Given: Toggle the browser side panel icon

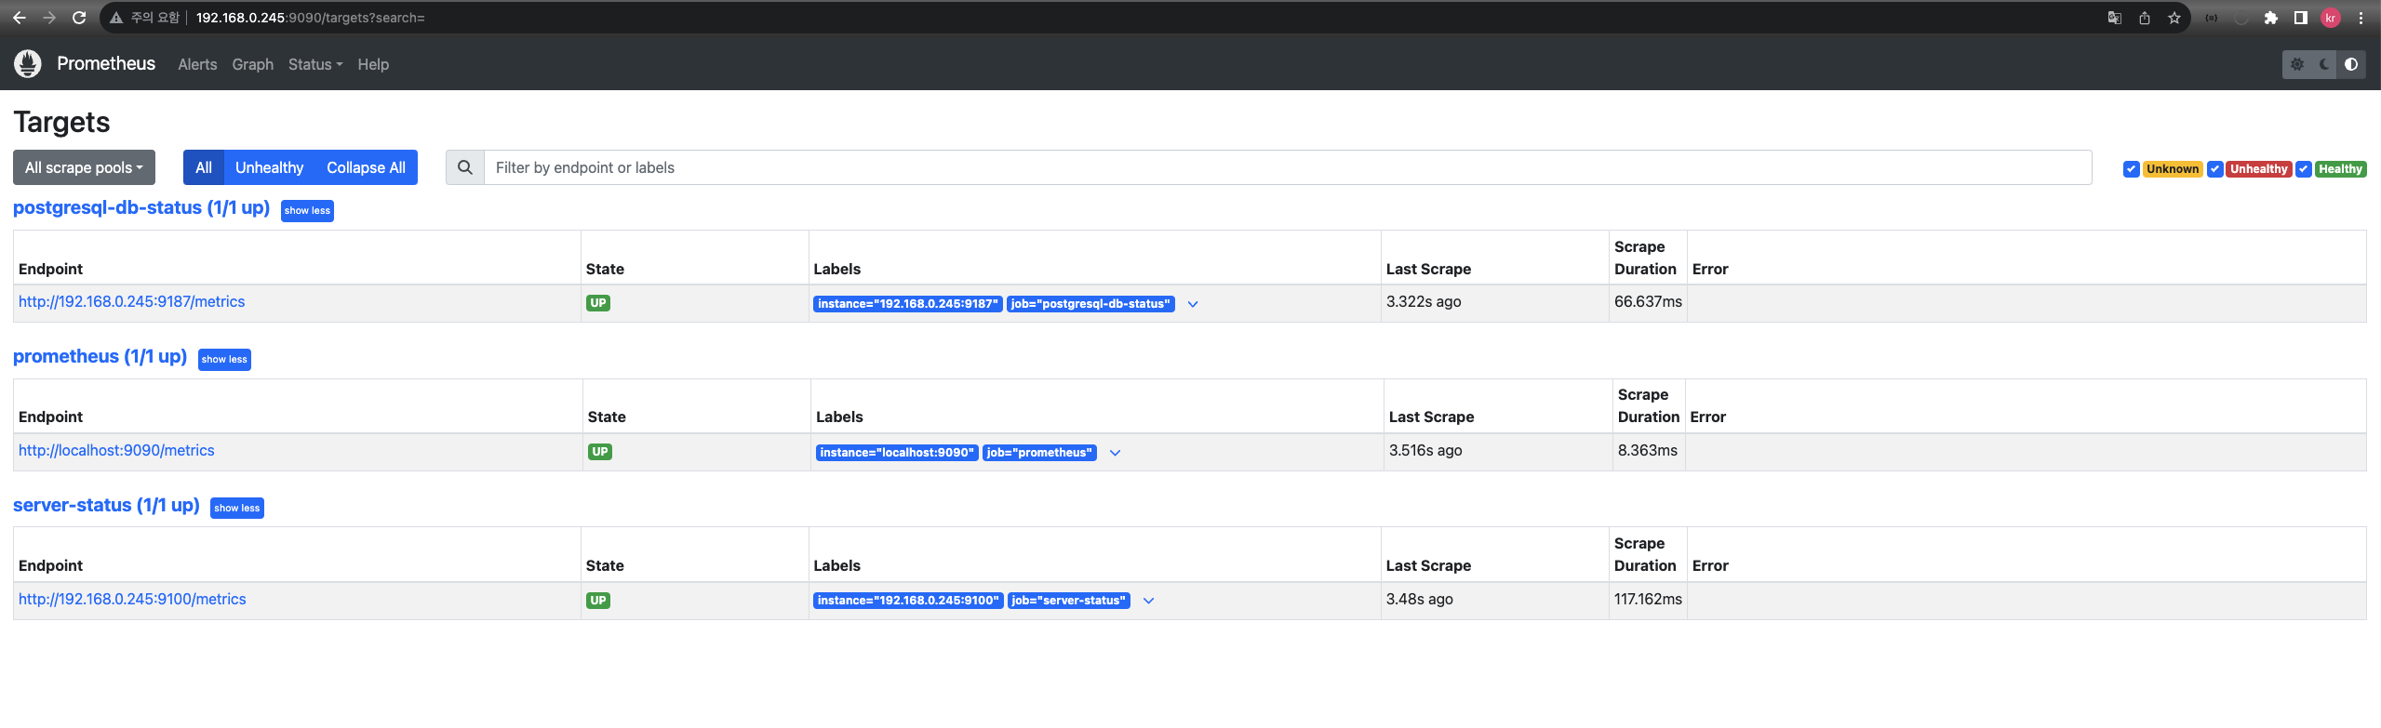Looking at the screenshot, I should tap(2300, 18).
